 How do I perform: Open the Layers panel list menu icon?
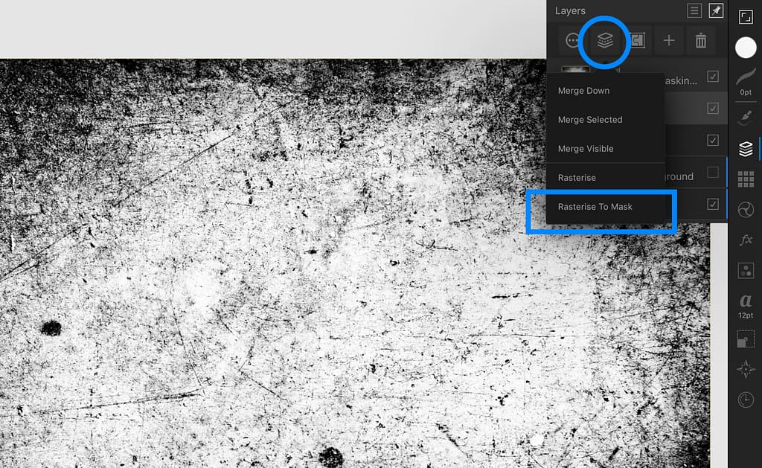pos(694,10)
